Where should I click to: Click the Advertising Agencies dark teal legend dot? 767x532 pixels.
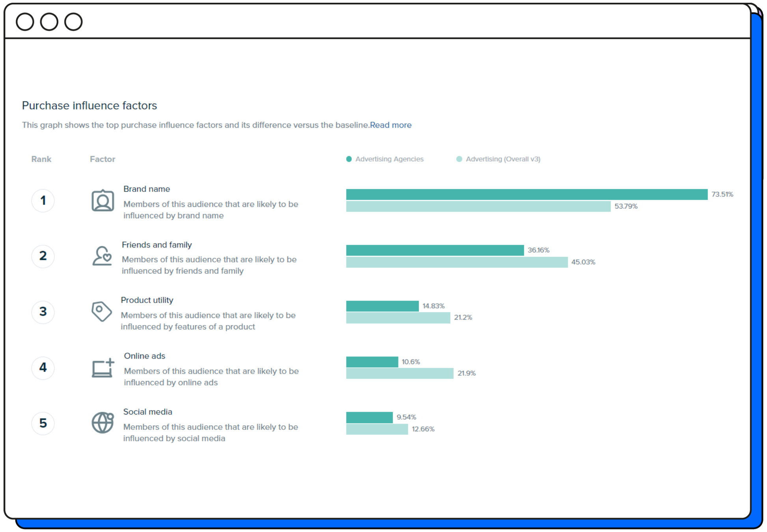pos(349,159)
